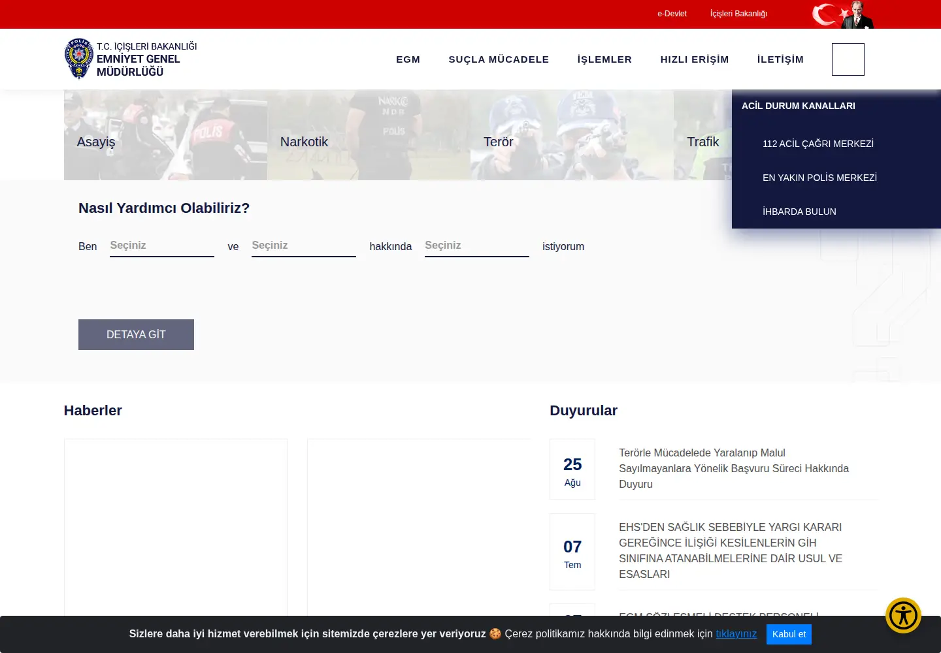
Task: Open the SUÇLA MÜCADELE menu
Action: tap(499, 59)
